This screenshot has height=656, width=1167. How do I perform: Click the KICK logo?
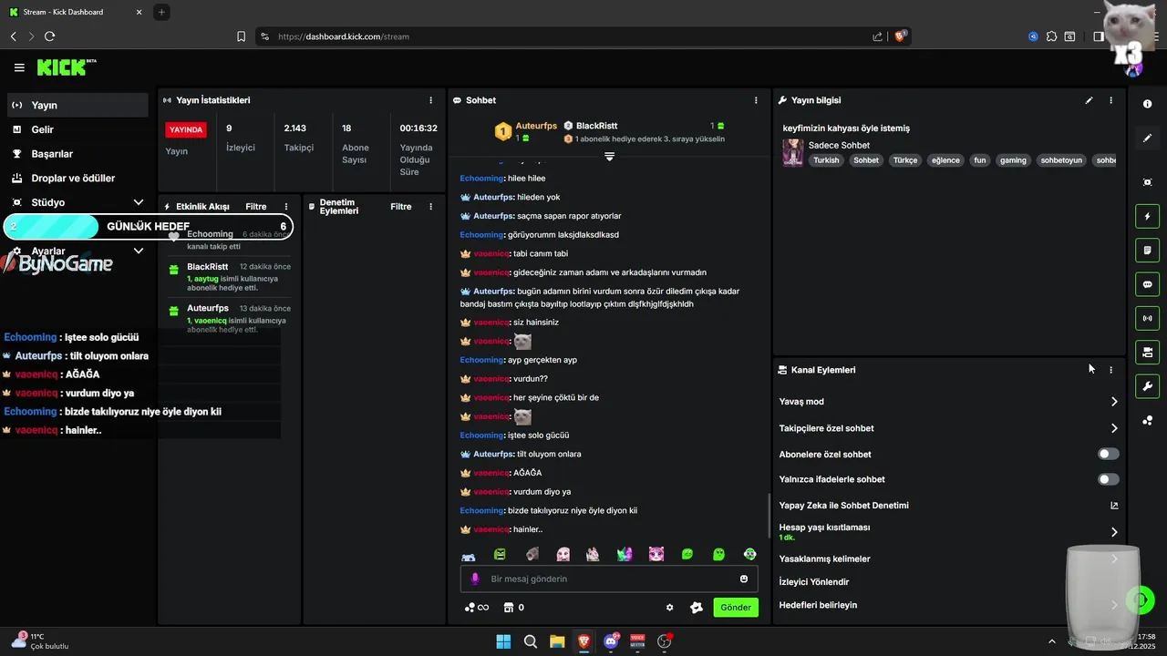coord(66,67)
